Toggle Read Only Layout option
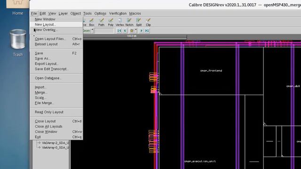The height and width of the screenshot is (169, 301). click(56, 112)
